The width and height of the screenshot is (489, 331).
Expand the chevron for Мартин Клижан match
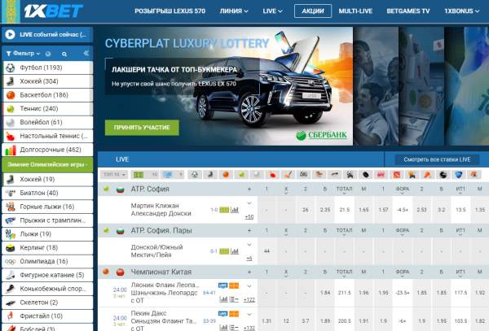coord(249,203)
